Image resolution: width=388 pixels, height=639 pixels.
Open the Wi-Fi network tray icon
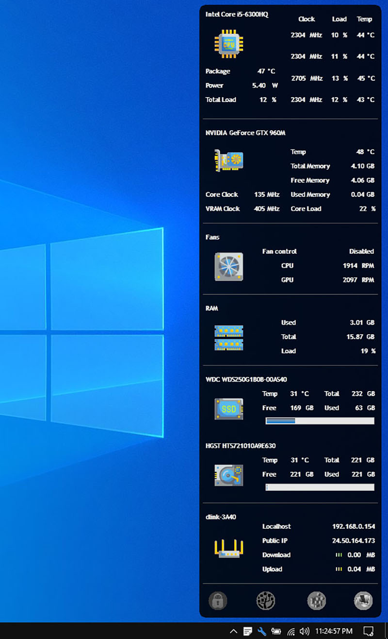click(291, 631)
